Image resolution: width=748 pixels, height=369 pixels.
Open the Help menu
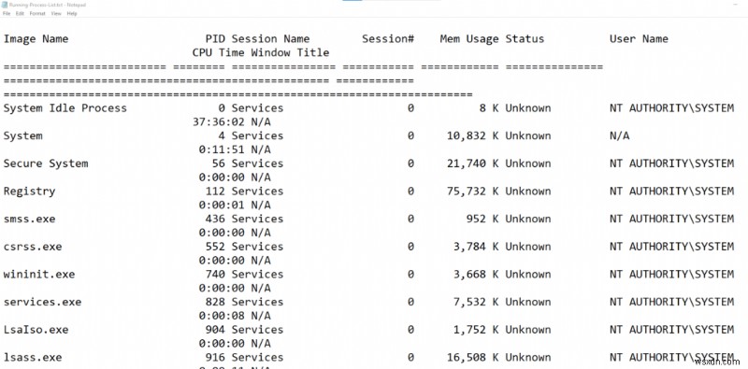(x=72, y=13)
